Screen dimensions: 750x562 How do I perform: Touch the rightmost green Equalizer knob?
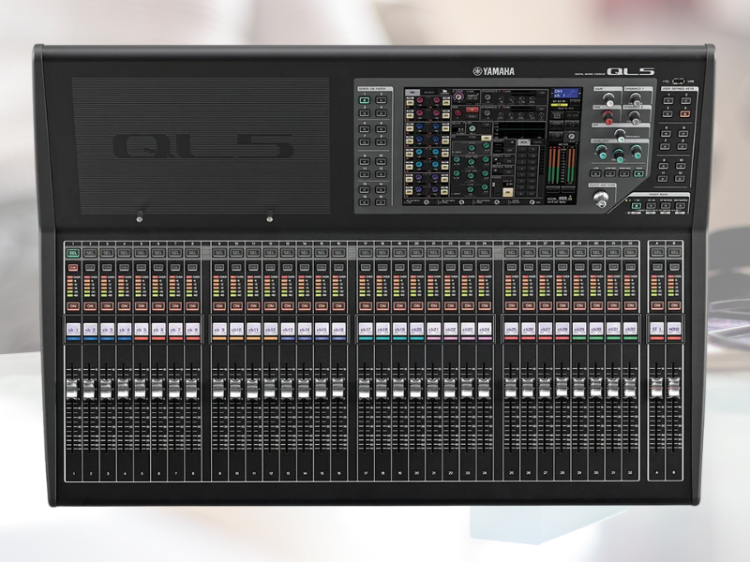pyautogui.click(x=637, y=152)
